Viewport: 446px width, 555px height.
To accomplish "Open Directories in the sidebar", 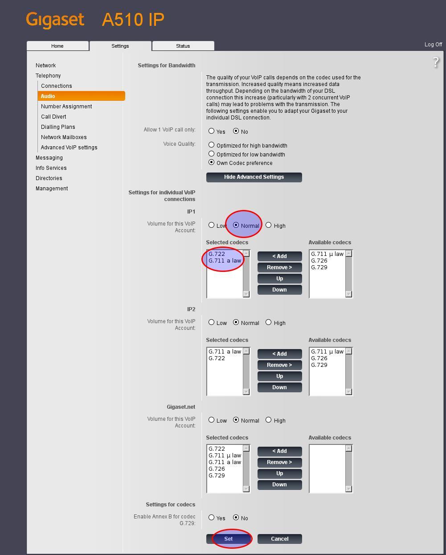I will (49, 178).
